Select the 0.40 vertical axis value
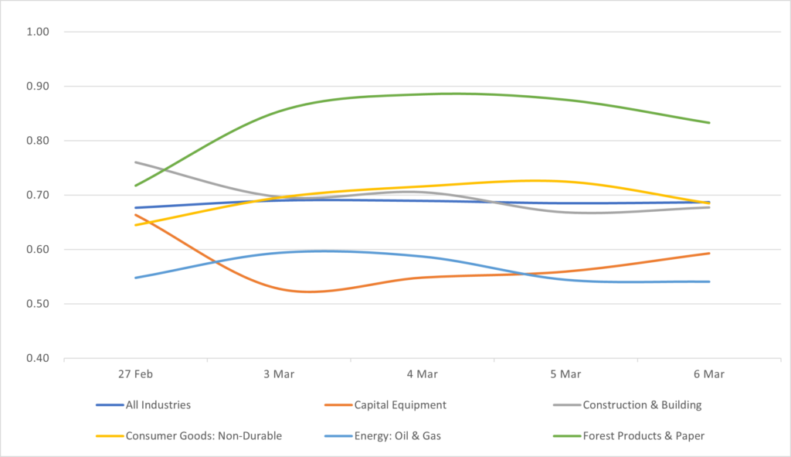This screenshot has height=457, width=791. coord(37,358)
